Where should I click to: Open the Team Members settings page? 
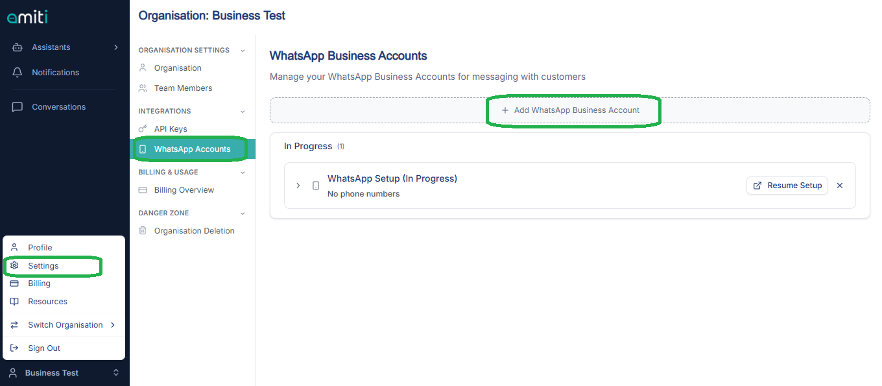coord(183,88)
